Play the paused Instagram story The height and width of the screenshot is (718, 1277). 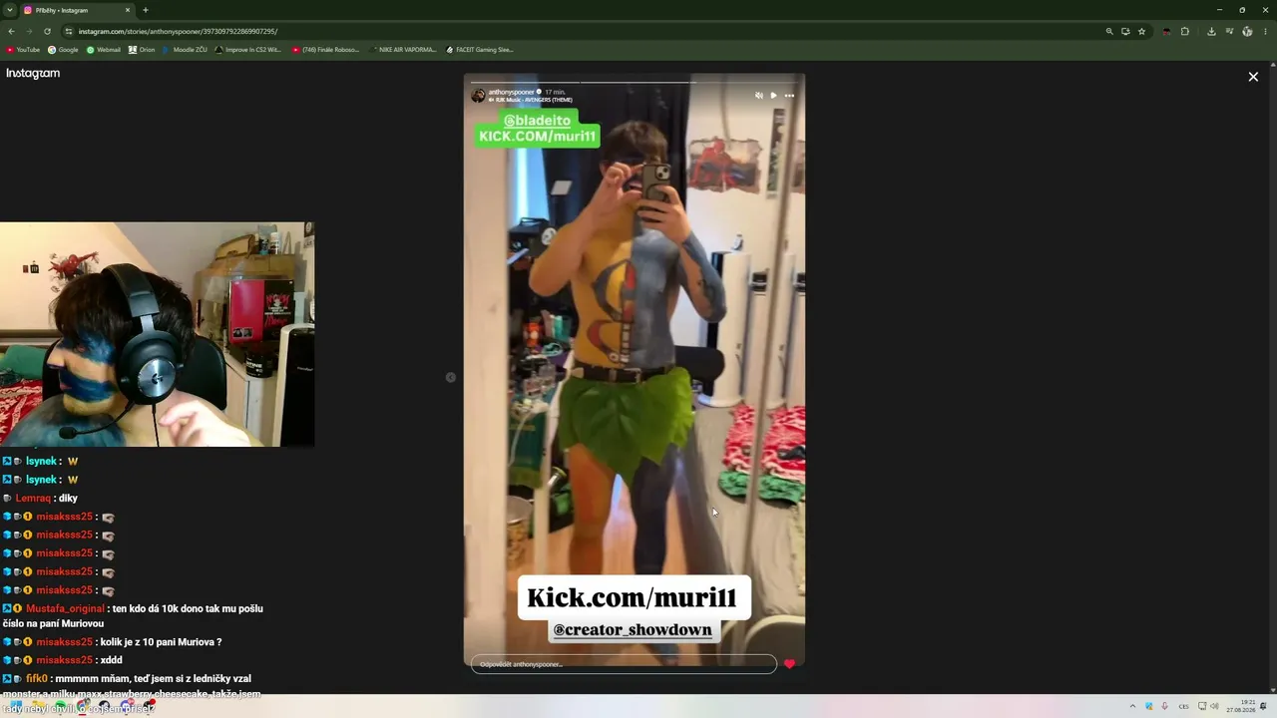coord(773,96)
